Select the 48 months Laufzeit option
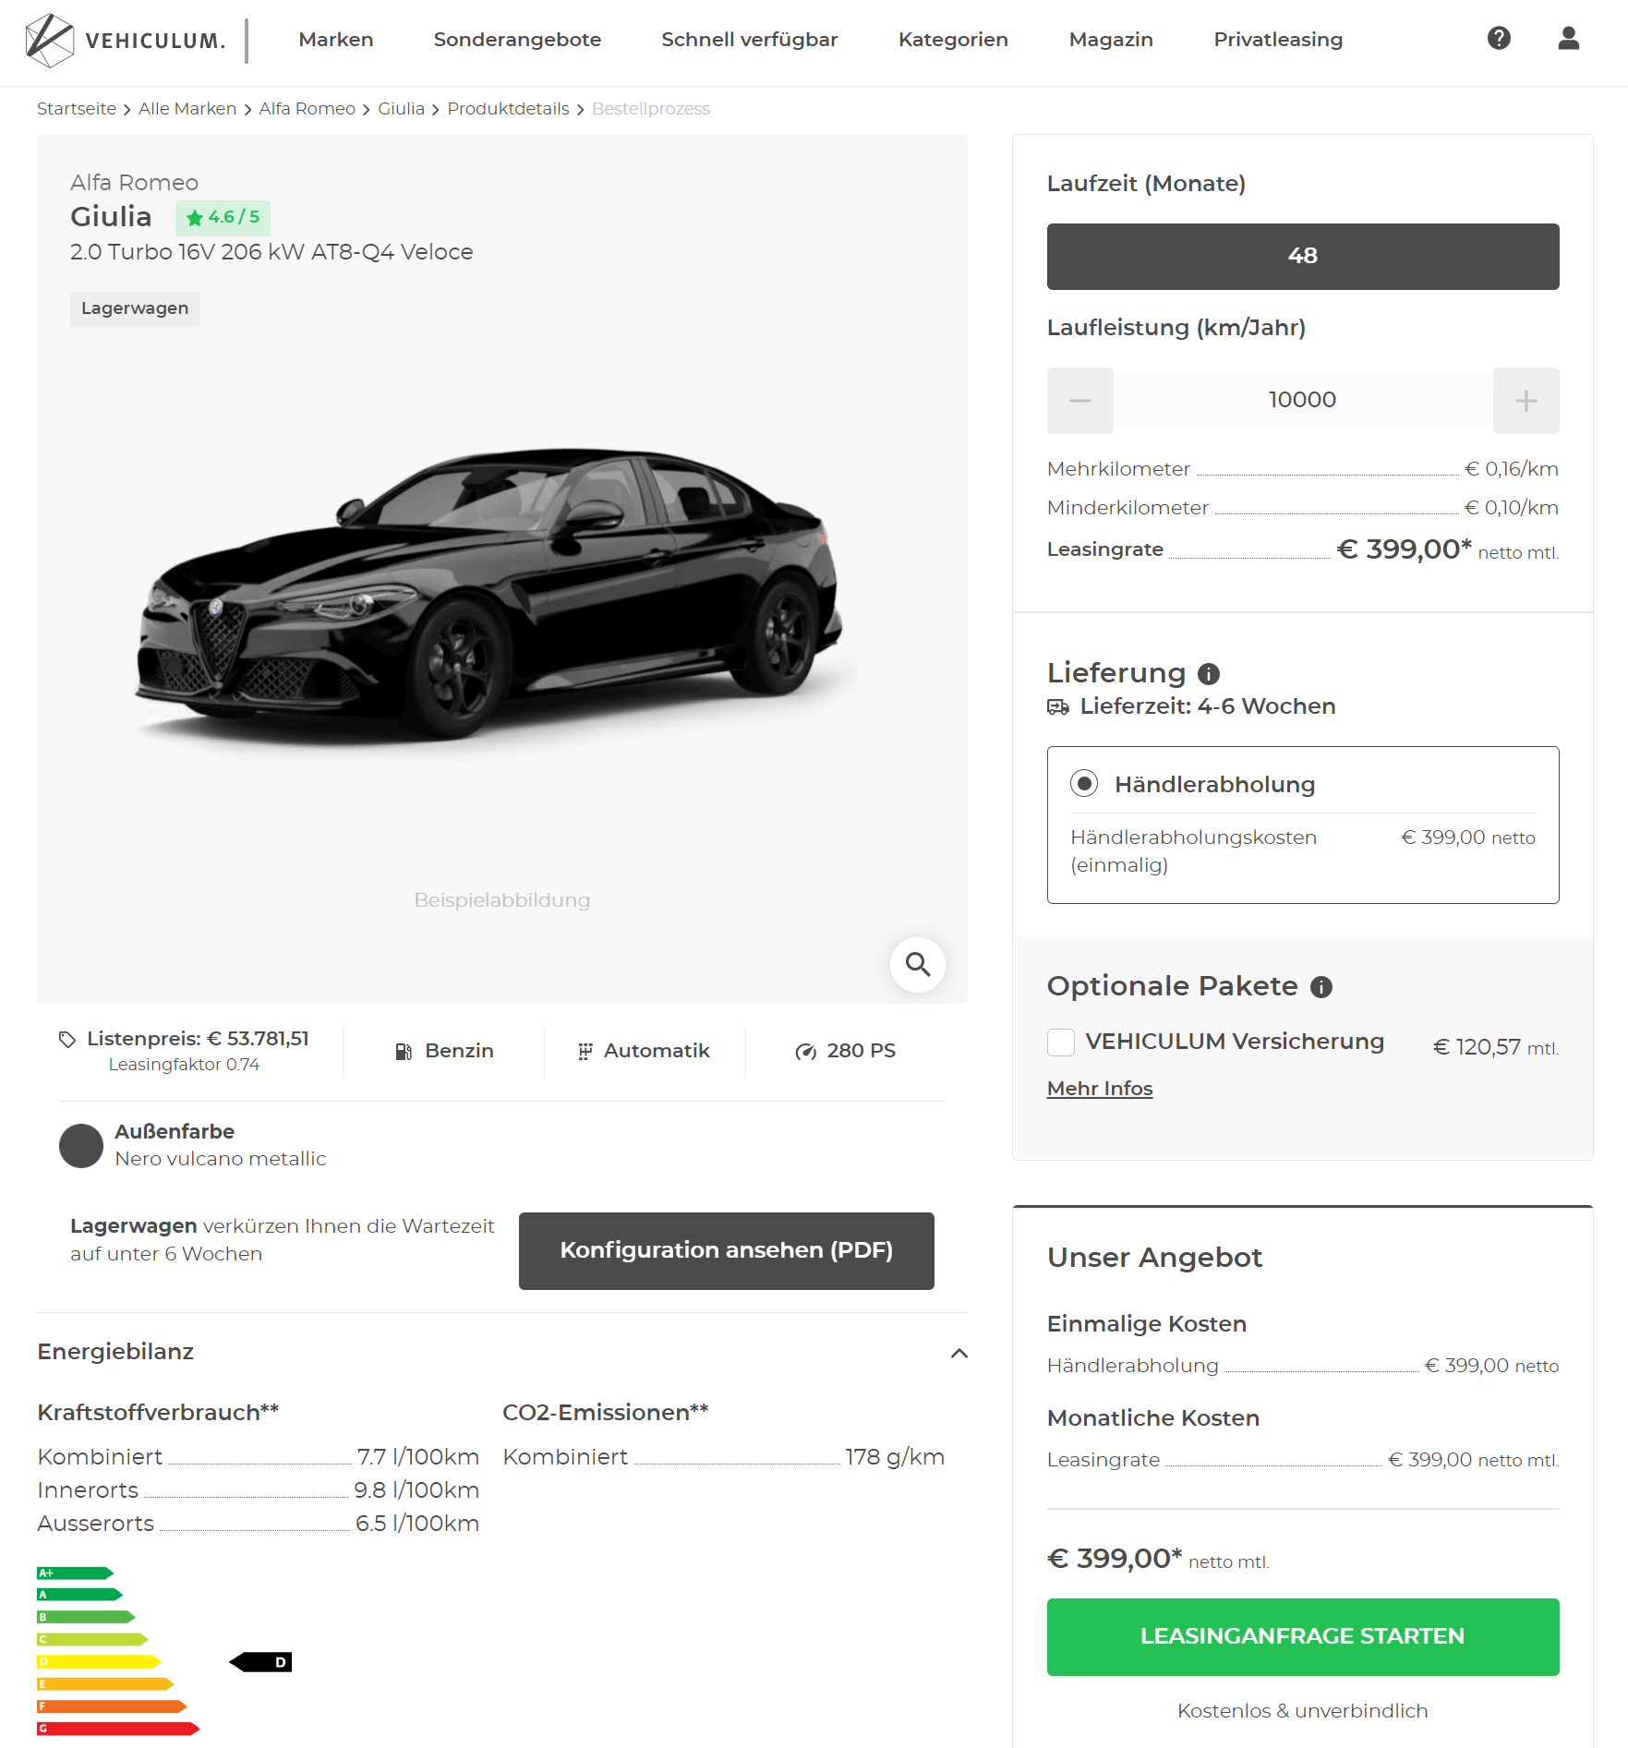Screen dimensions: 1628x1748 click(x=1302, y=257)
